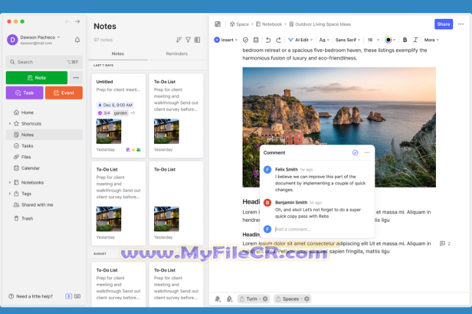Click the Add a comment field
The image size is (472, 314).
tap(322, 229)
